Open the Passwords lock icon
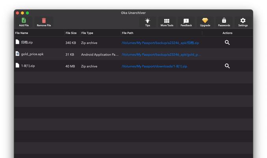Screen dimensions: 267x158 (224, 20)
